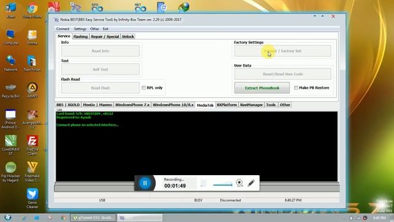Click the Windows Start button
The height and width of the screenshot is (222, 394).
(7, 218)
